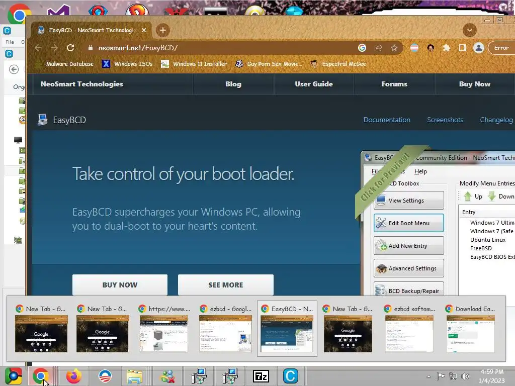Select the EasyBCD - N... thumbnail

point(287,329)
